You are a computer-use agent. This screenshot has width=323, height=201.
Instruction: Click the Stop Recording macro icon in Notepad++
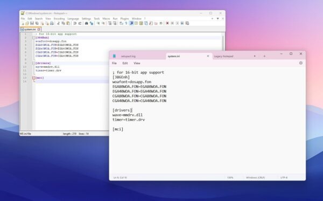pos(172,23)
